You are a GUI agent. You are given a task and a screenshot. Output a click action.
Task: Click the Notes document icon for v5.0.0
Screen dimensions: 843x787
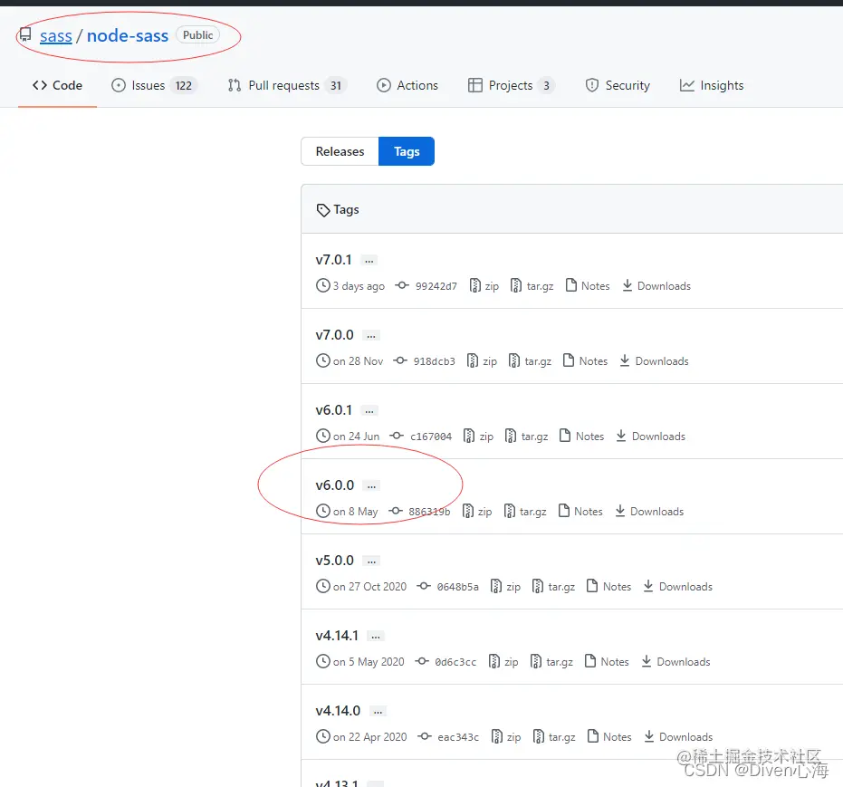coord(592,586)
